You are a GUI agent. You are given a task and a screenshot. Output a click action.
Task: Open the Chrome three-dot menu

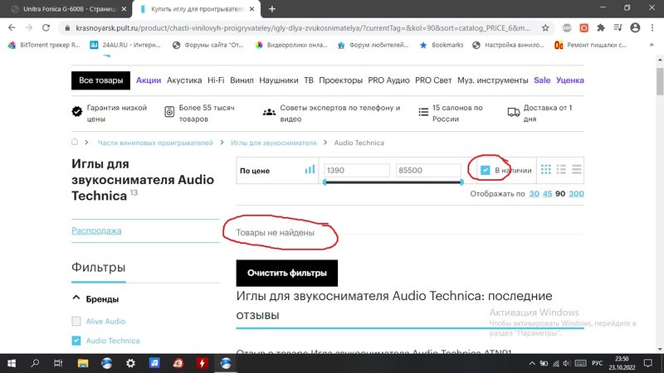(x=652, y=28)
